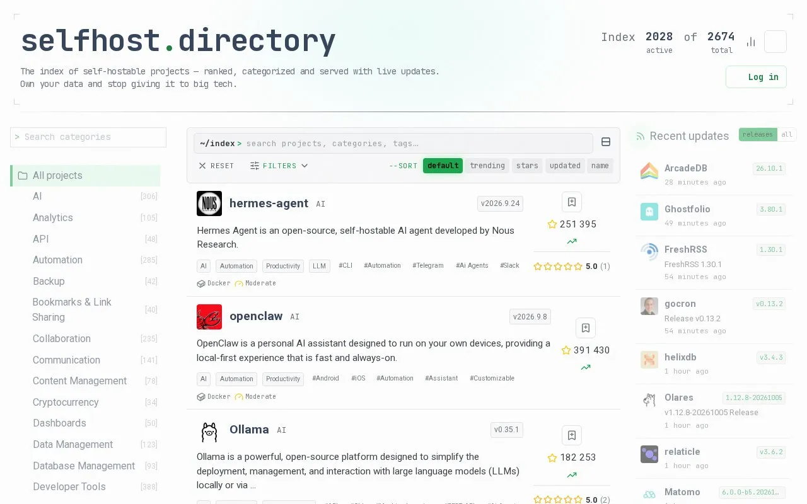
Task: Switch updates feed to releases
Action: point(758,134)
